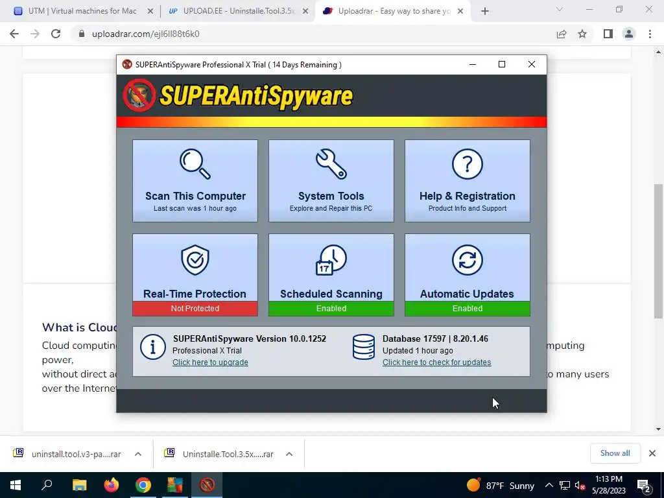Close the Uploadrar tab

coord(460,12)
